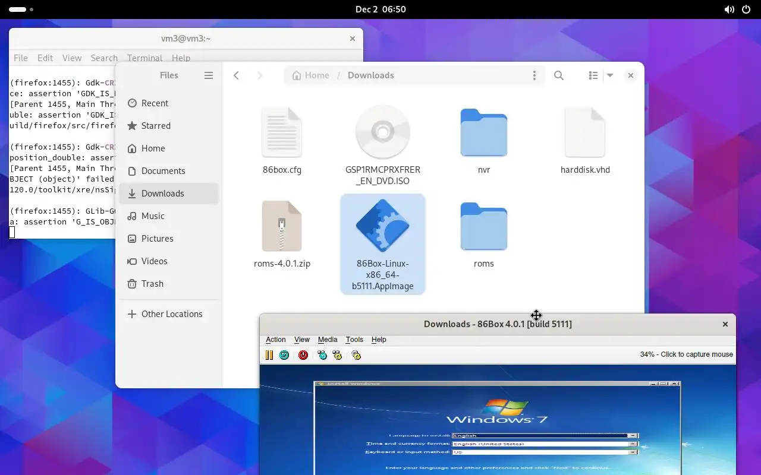Screen dimensions: 761x475
Task: Click the terminal title 'vm3@vm3:~'
Action: (x=186, y=39)
